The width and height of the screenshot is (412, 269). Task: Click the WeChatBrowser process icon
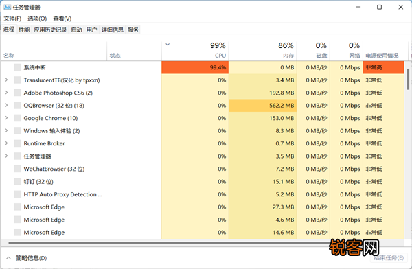tap(18, 169)
